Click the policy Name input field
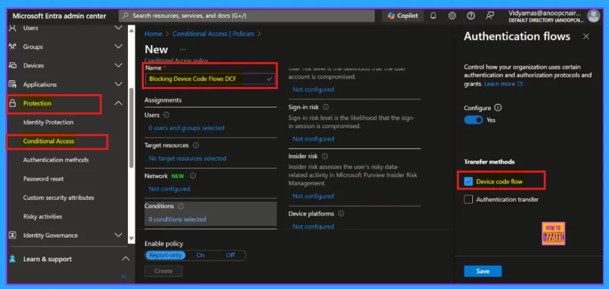Screen dimensions: 609x289 [x=210, y=79]
